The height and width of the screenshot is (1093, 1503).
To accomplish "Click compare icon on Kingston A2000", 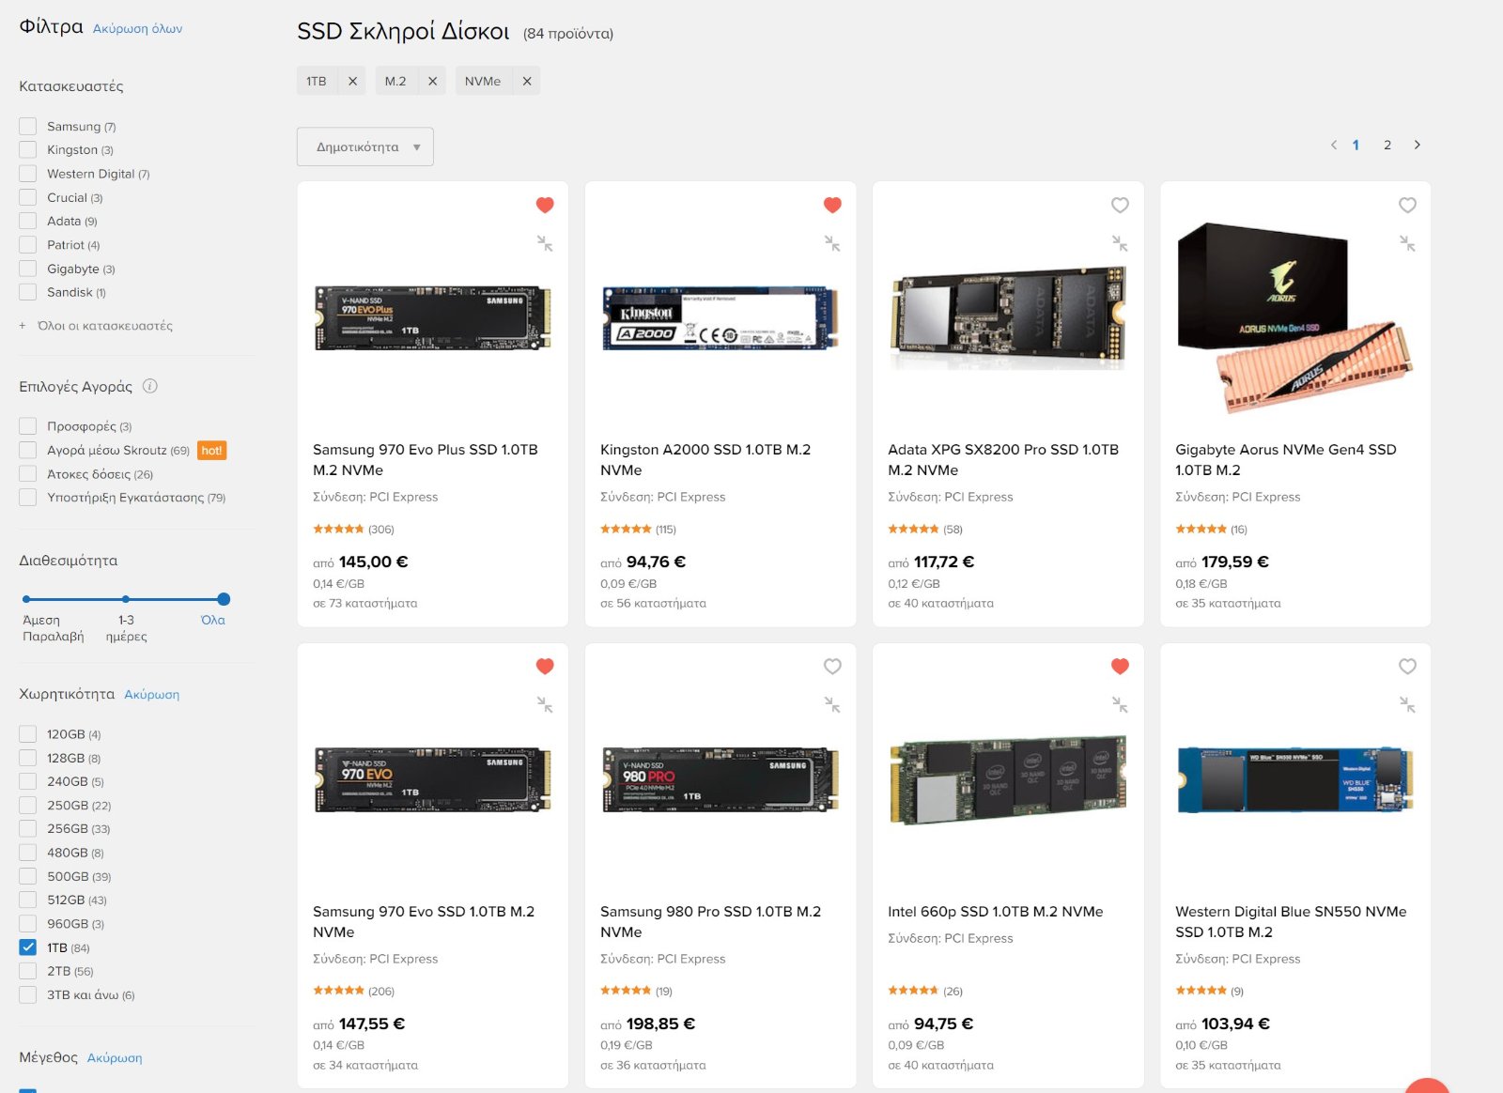I will tap(832, 243).
